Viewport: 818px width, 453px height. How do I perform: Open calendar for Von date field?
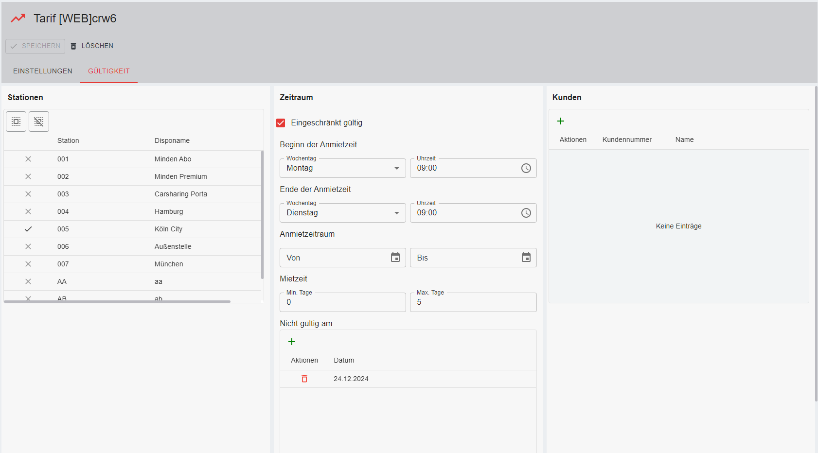[x=395, y=258]
